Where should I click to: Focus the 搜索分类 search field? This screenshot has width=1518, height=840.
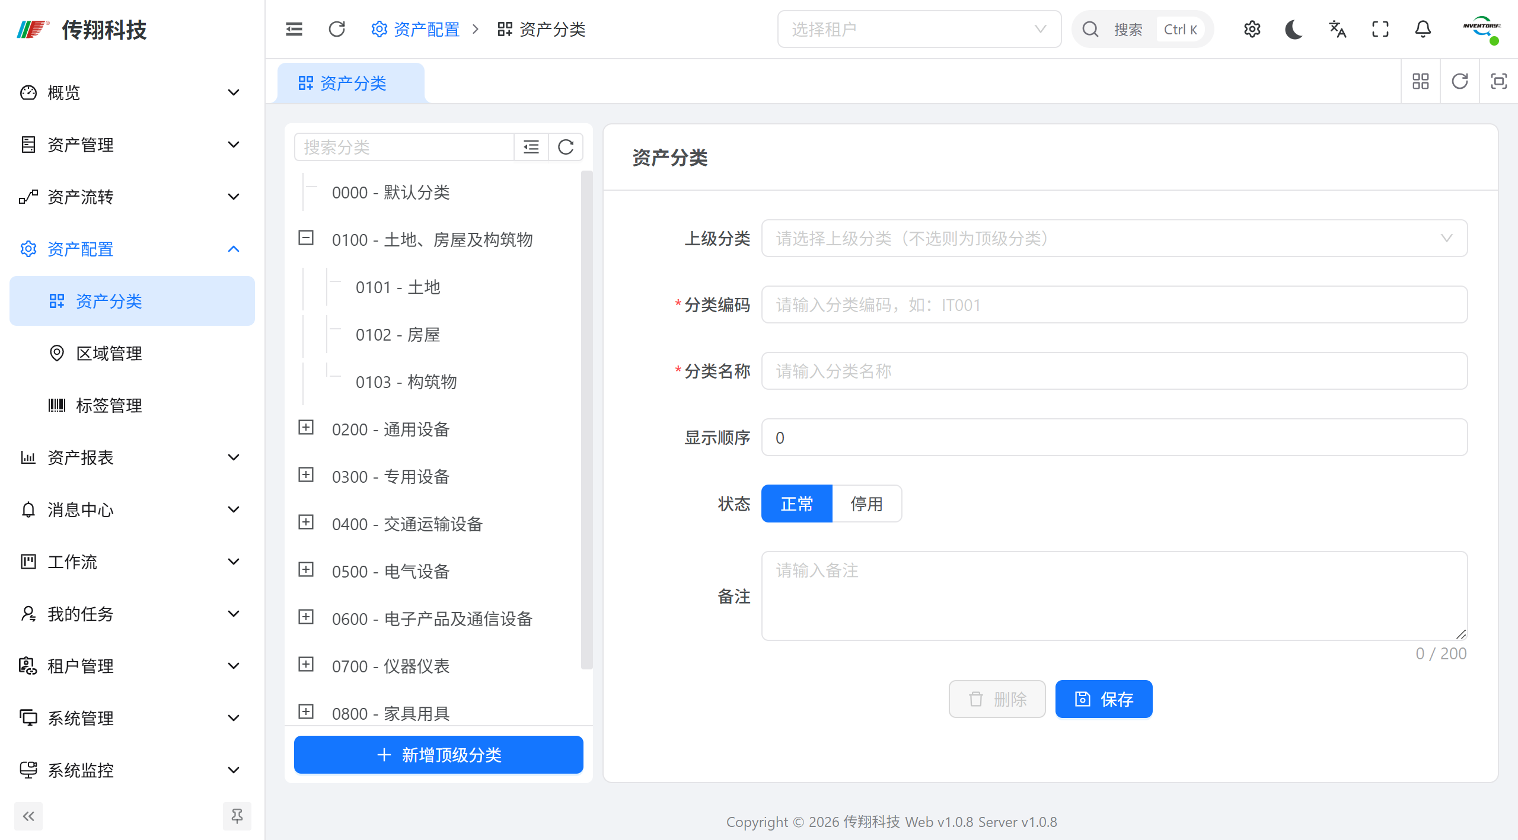404,147
